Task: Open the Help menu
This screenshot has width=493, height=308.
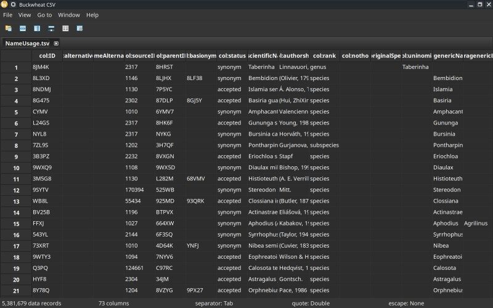Action: 92,15
